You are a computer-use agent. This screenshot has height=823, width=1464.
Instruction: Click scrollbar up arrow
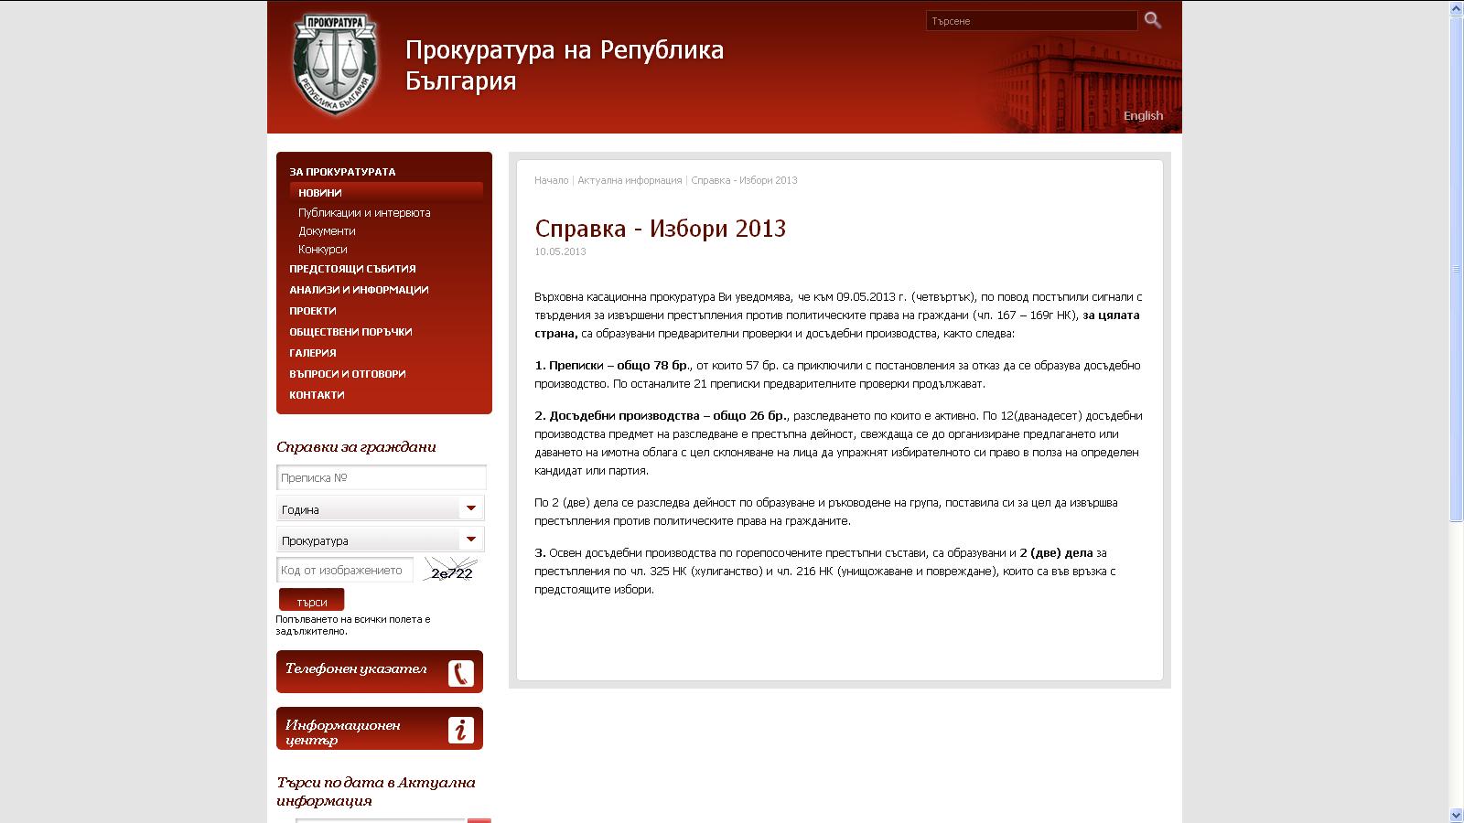pyautogui.click(x=1456, y=7)
